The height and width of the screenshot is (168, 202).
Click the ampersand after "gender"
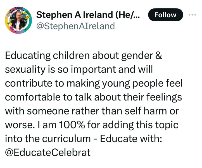pyautogui.click(x=158, y=56)
